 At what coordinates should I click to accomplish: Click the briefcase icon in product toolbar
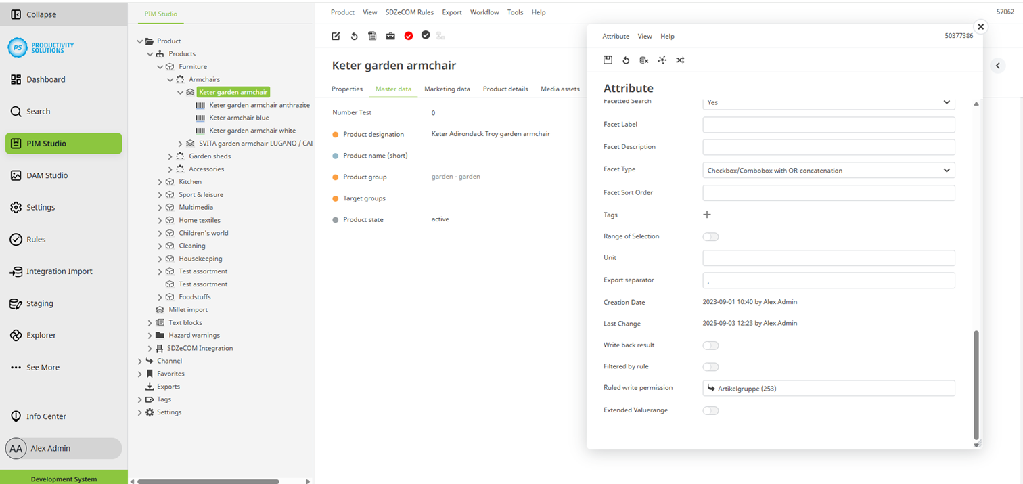390,36
